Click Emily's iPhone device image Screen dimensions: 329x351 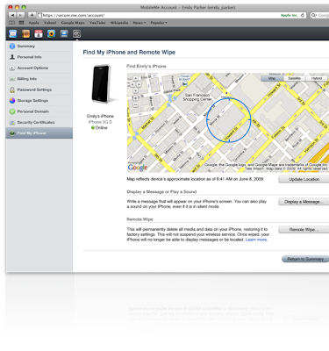pyautogui.click(x=101, y=83)
